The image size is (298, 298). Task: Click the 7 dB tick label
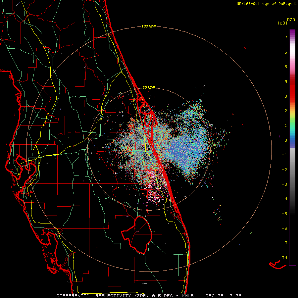pos(286,37)
